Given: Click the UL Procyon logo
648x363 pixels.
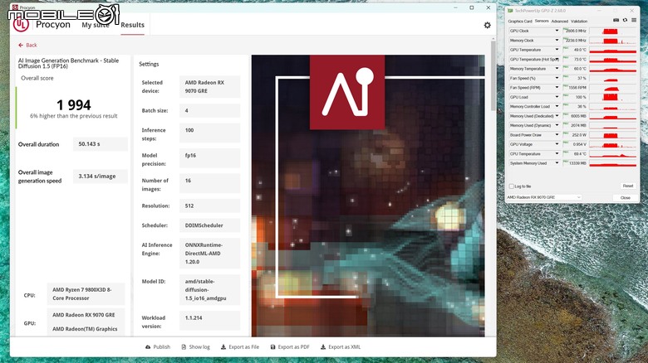Looking at the screenshot, I should [x=21, y=25].
